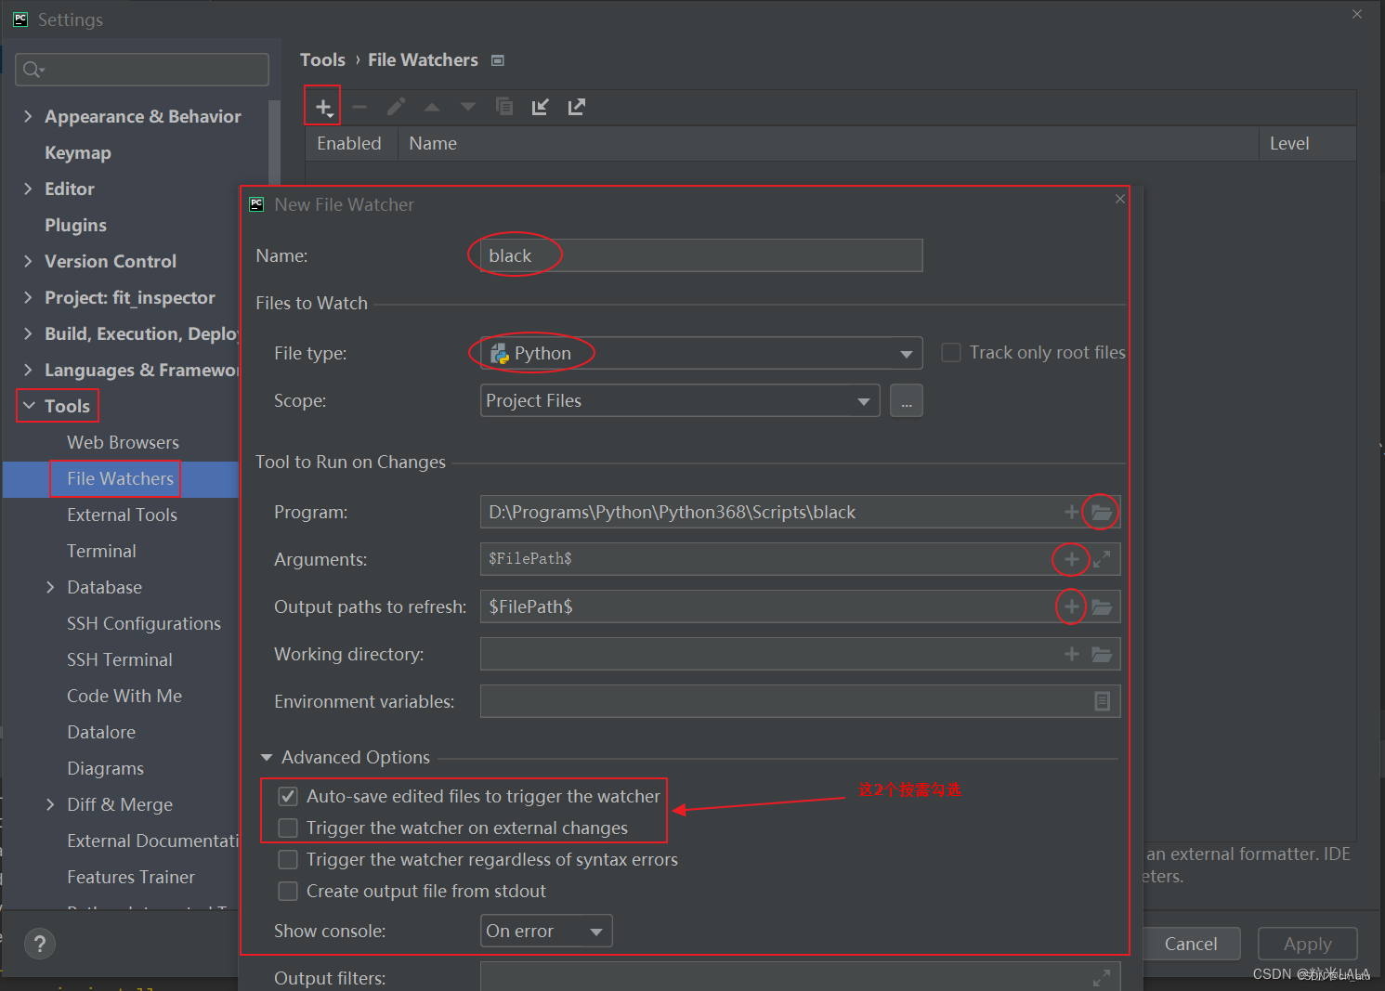This screenshot has height=991, width=1385.
Task: Open the folder browser for the Program field
Action: (x=1100, y=511)
